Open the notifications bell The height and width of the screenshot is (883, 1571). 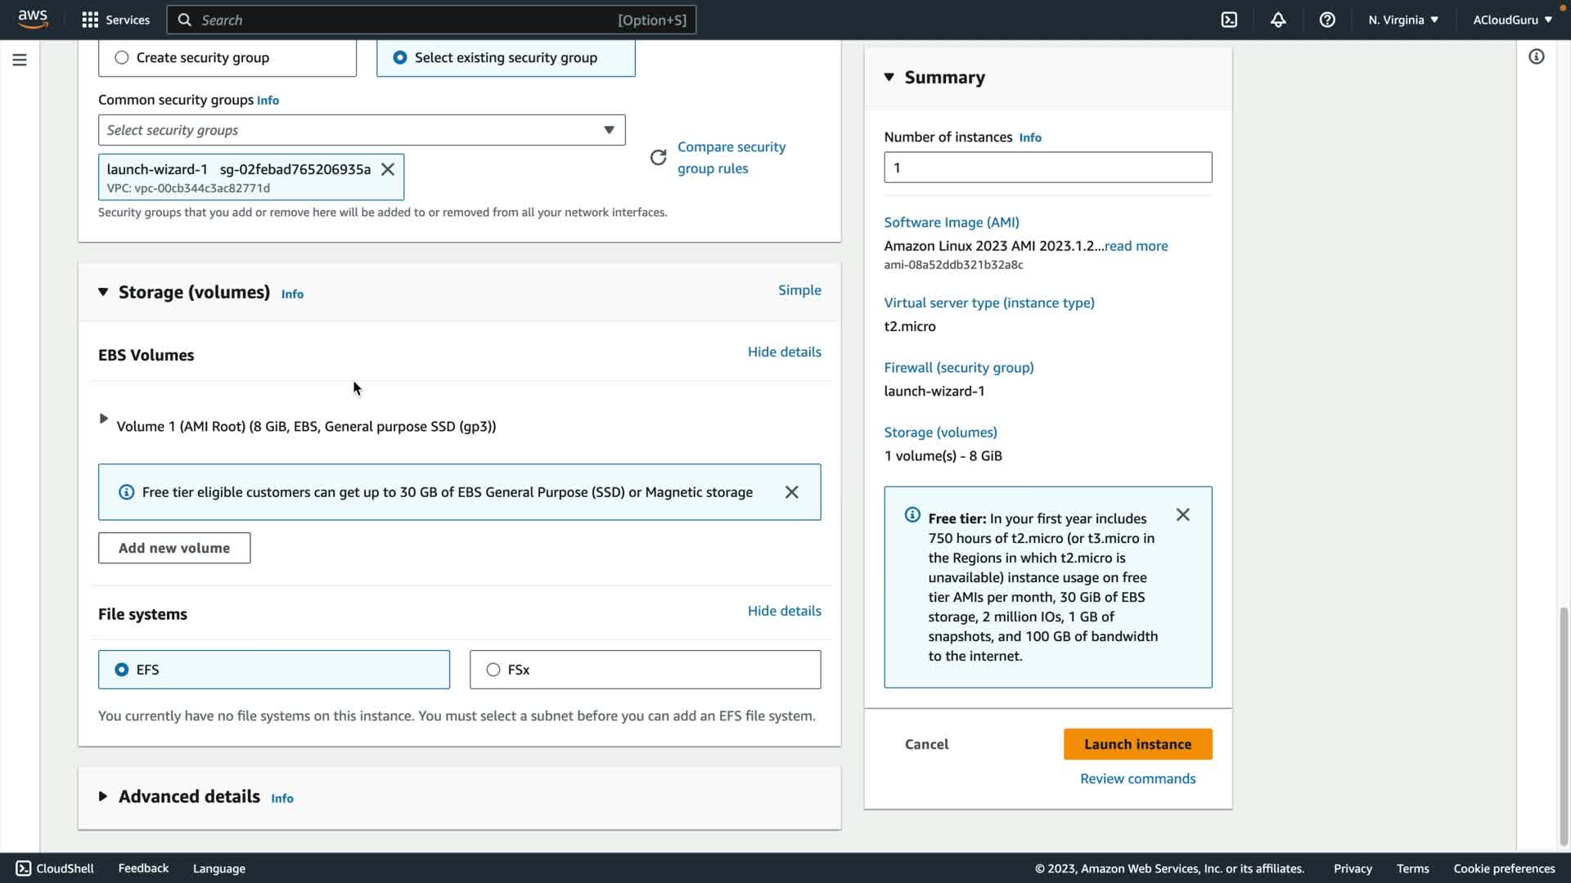(x=1278, y=20)
